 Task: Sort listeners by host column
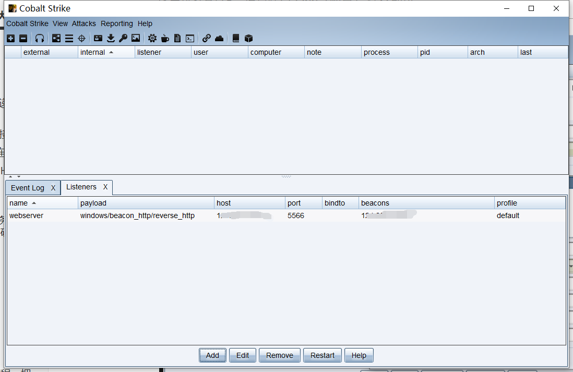click(x=249, y=203)
